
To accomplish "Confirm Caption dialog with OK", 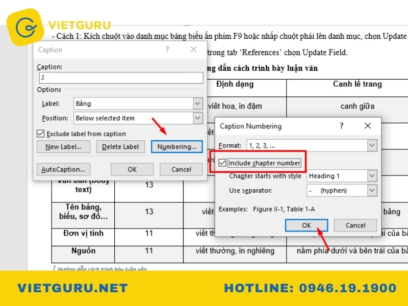I will [132, 169].
